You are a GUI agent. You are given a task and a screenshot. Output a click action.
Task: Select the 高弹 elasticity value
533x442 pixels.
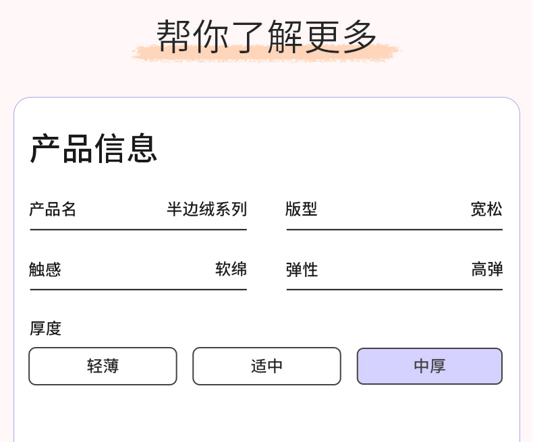(486, 270)
